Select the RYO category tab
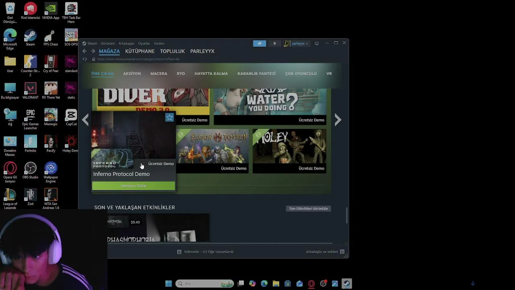The image size is (515, 290). point(181,74)
